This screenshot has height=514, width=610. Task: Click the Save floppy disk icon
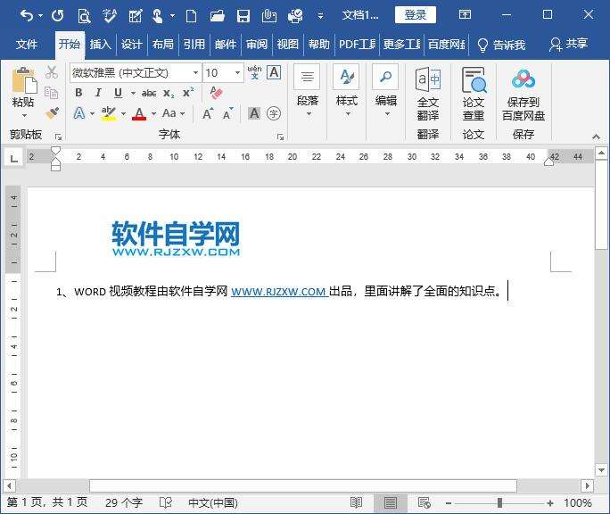click(x=243, y=16)
